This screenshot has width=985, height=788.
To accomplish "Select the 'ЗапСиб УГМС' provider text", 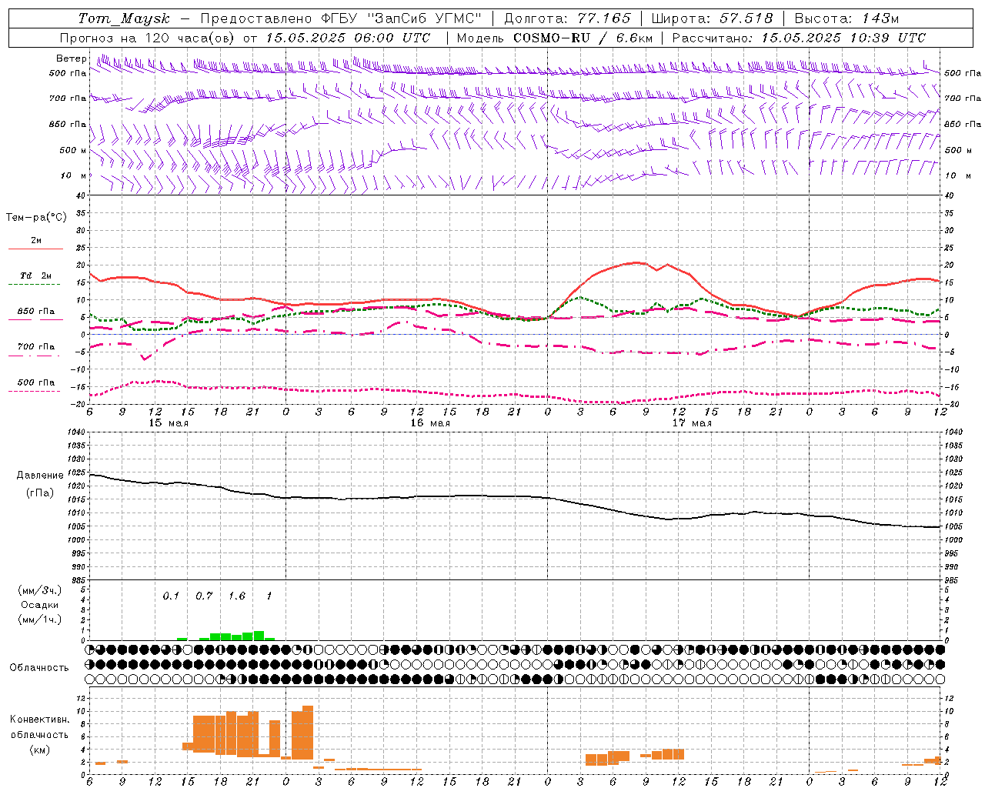I will pyautogui.click(x=424, y=18).
